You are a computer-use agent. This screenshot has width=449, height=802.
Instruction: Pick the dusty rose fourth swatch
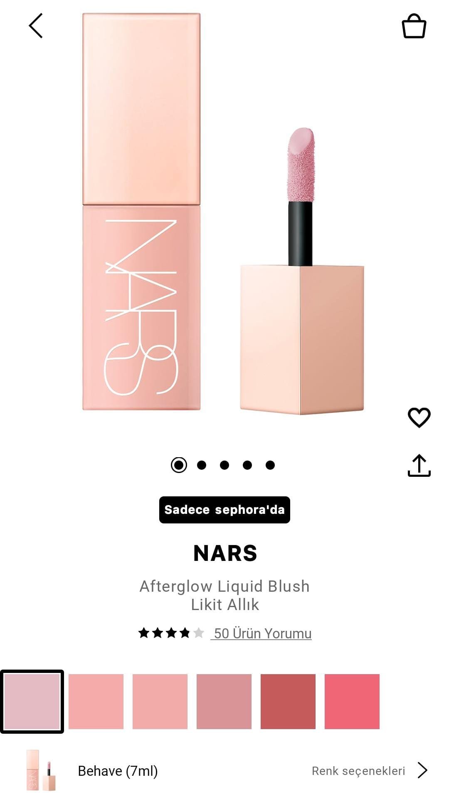(224, 702)
